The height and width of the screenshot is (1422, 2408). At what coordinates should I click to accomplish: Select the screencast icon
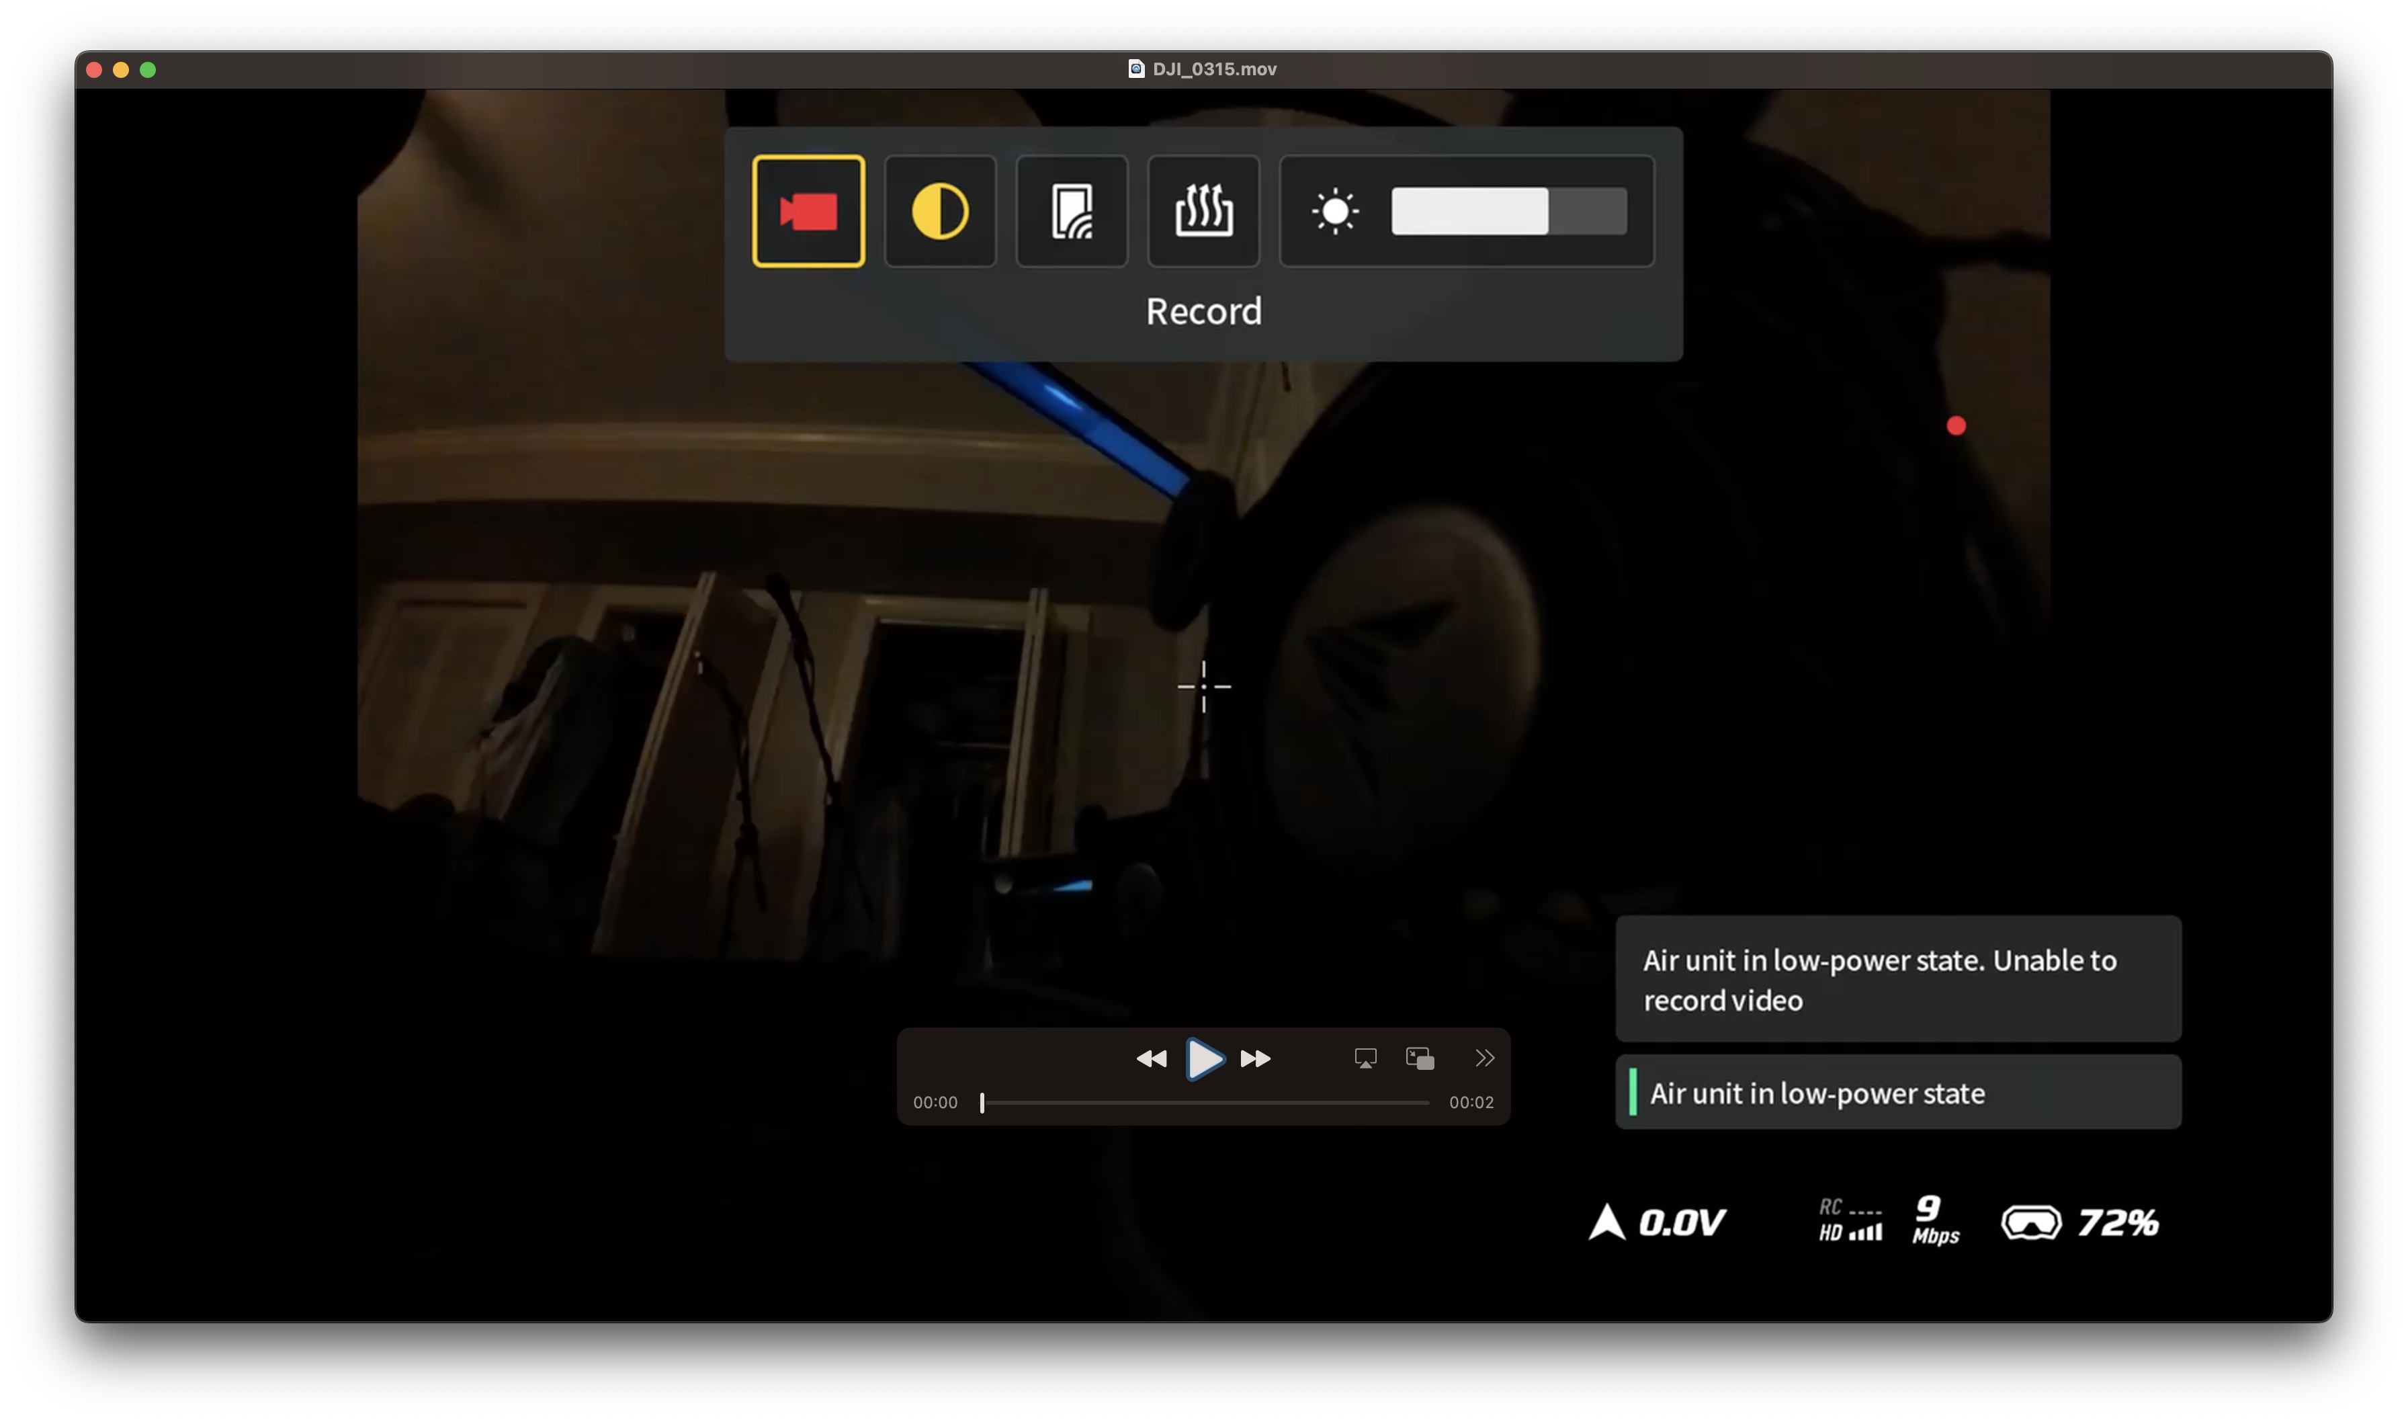1072,211
